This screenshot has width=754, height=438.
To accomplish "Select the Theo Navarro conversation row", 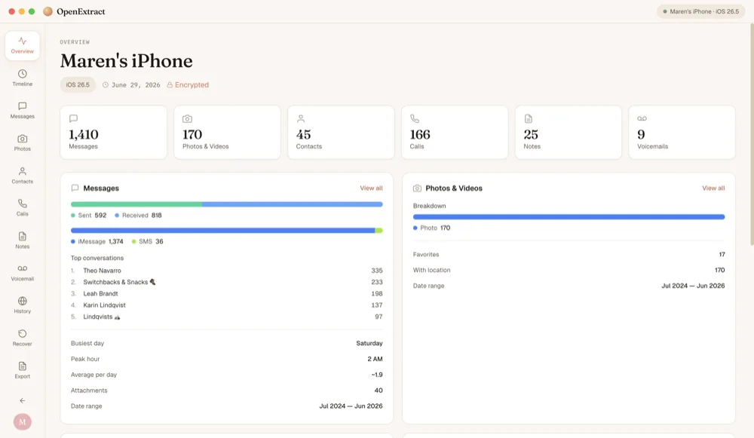I will (x=226, y=271).
